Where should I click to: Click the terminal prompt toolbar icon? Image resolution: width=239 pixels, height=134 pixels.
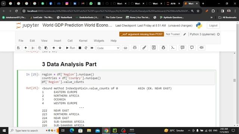pos(173,48)
